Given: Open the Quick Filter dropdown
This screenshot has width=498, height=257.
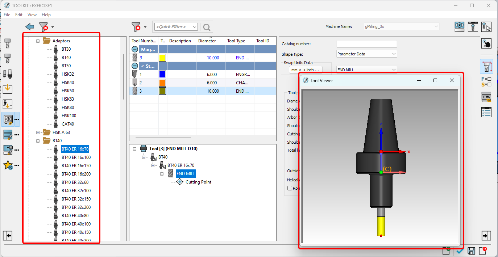Looking at the screenshot, I should (195, 27).
